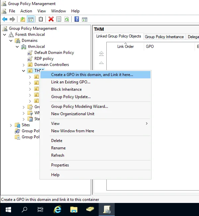Click the Move link to top arrow icon
This screenshot has height=216, width=199.
click(101, 54)
